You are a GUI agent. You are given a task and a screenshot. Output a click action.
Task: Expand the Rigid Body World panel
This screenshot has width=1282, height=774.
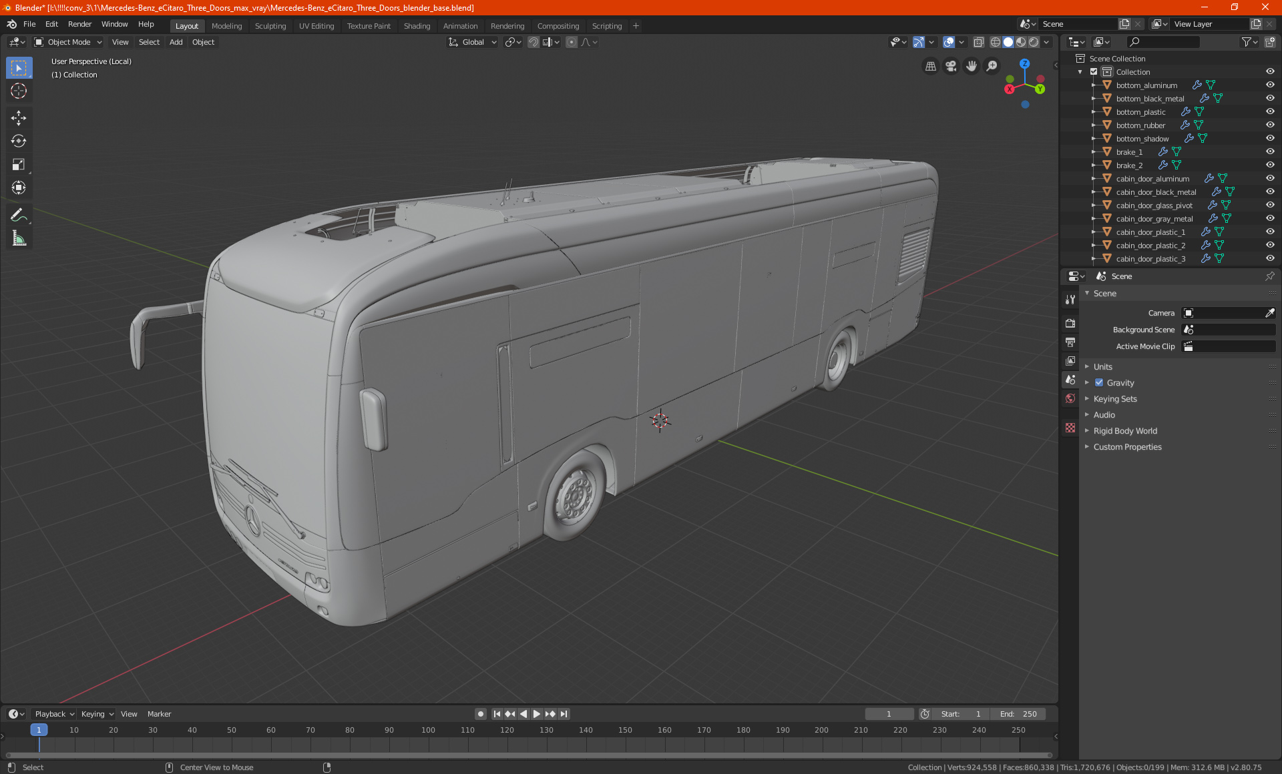pos(1125,430)
